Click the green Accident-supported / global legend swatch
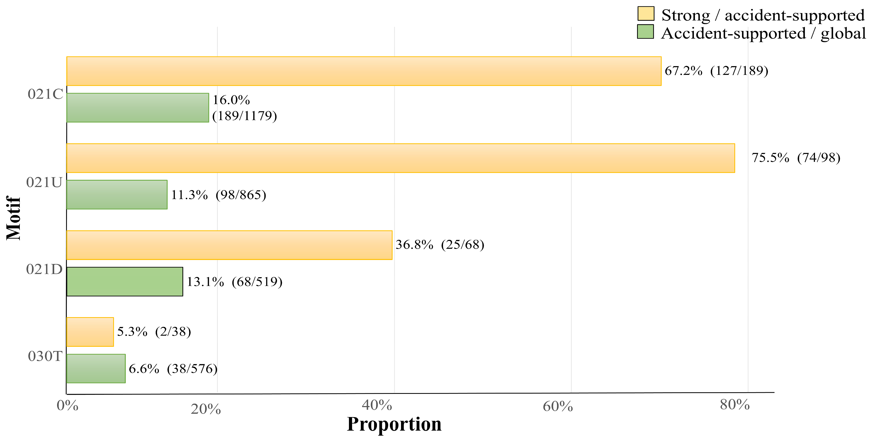The image size is (871, 442). click(x=646, y=31)
